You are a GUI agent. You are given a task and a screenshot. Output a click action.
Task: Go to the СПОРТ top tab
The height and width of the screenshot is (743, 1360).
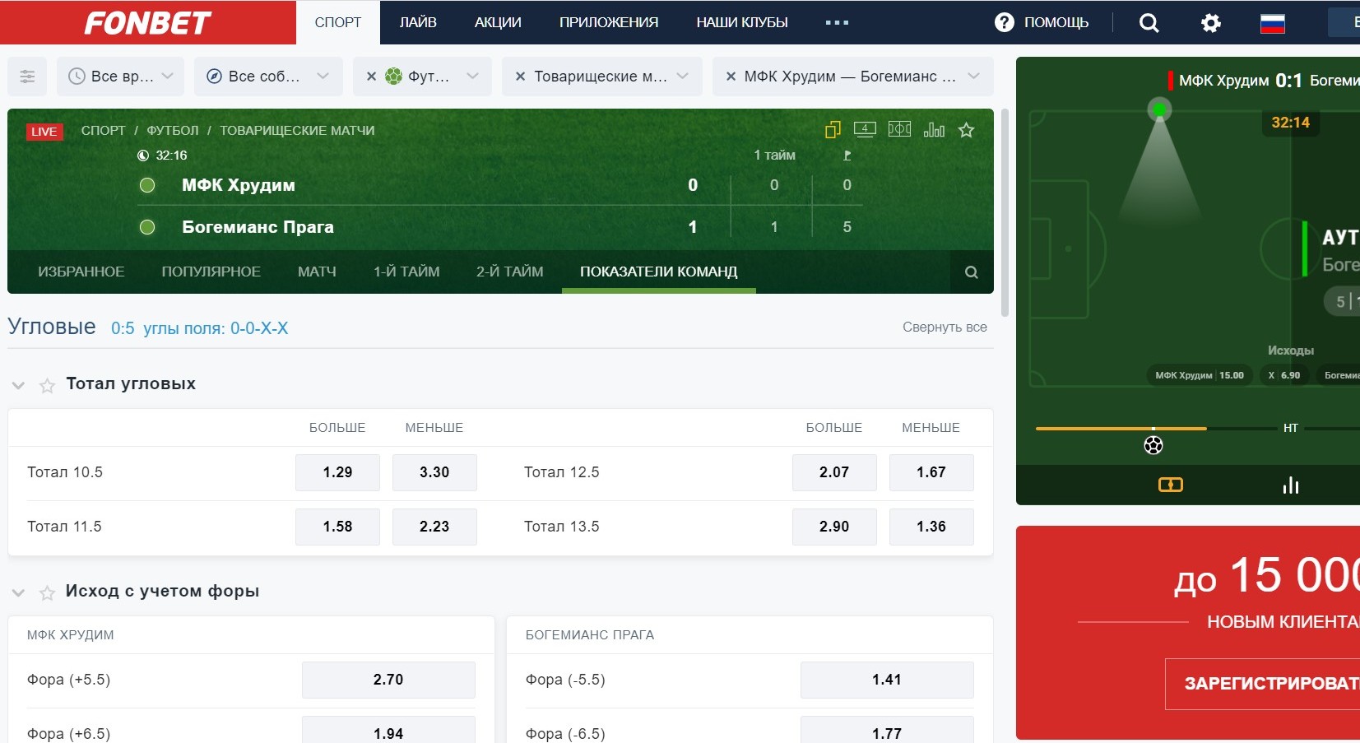(338, 22)
